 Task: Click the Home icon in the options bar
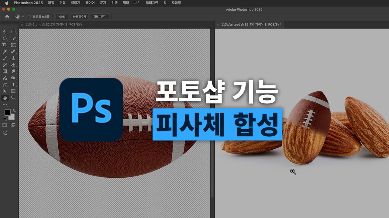click(7, 17)
